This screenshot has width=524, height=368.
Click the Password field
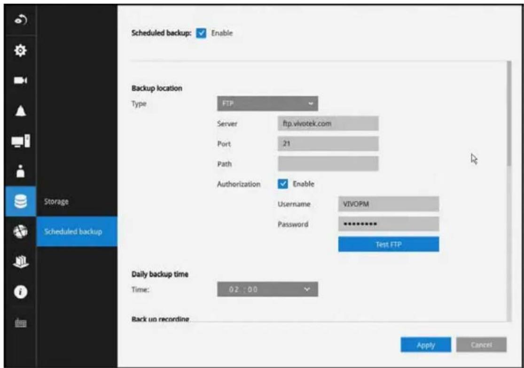(x=389, y=224)
